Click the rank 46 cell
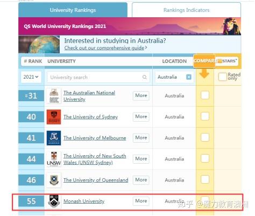255x216 pixels. point(31,180)
